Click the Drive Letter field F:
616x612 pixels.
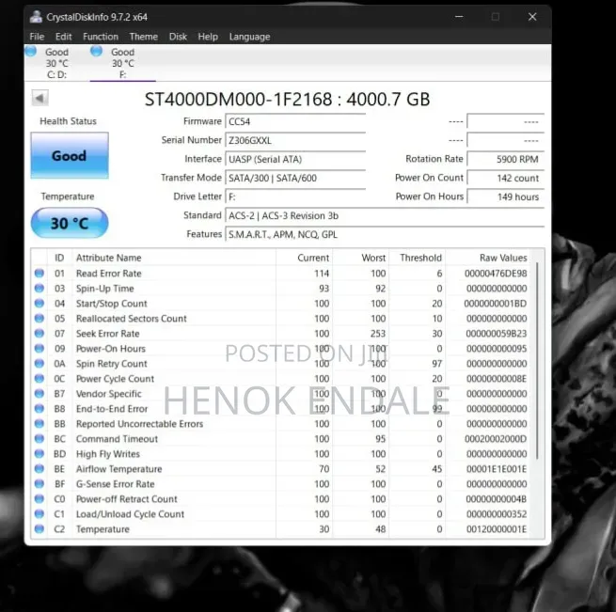click(295, 196)
